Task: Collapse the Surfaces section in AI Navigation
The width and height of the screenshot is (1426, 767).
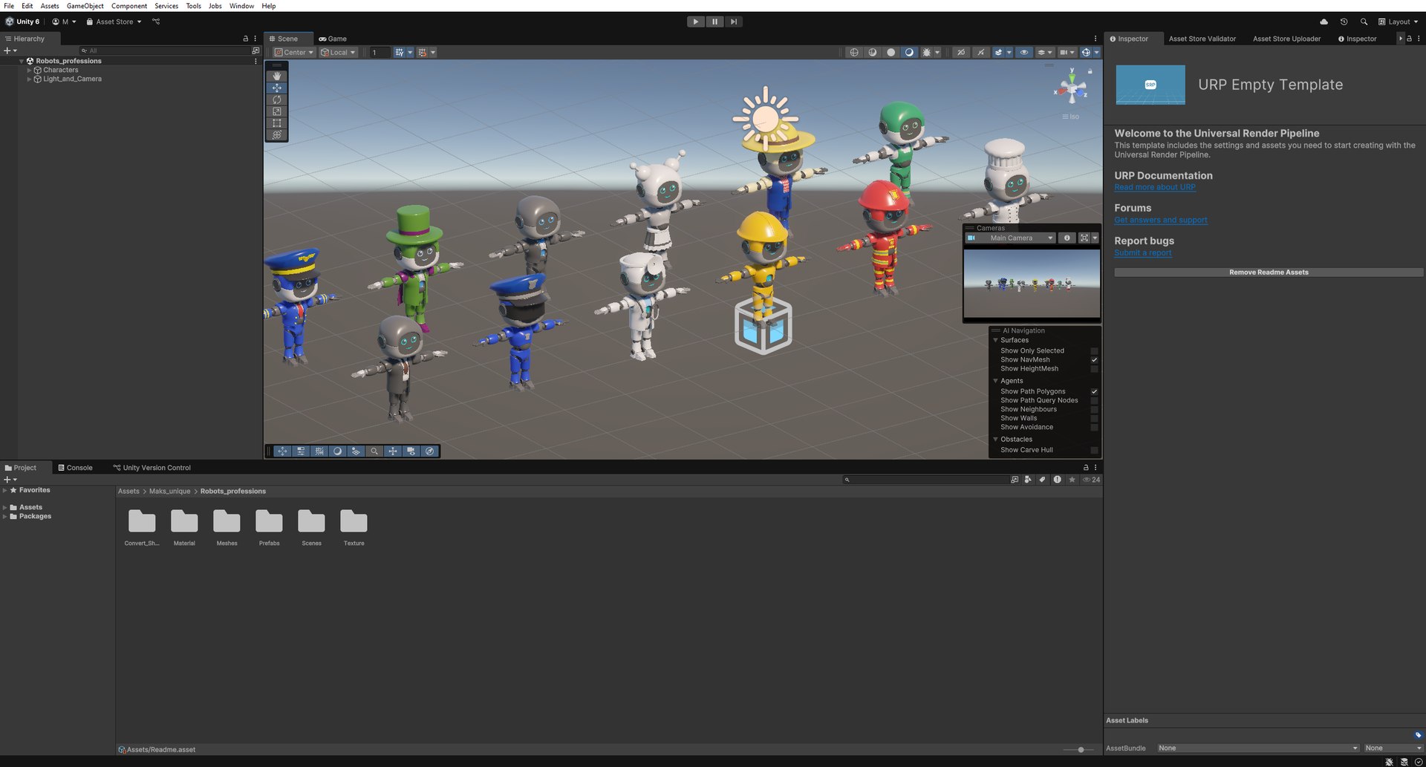Action: tap(995, 340)
